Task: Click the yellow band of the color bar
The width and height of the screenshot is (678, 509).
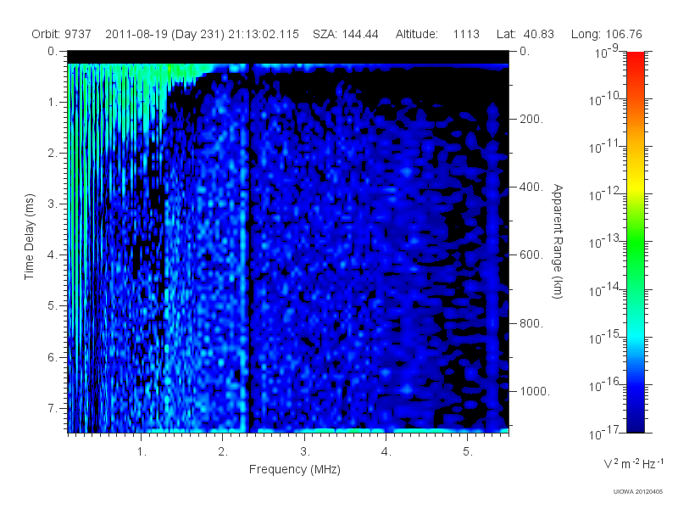Action: coord(635,184)
